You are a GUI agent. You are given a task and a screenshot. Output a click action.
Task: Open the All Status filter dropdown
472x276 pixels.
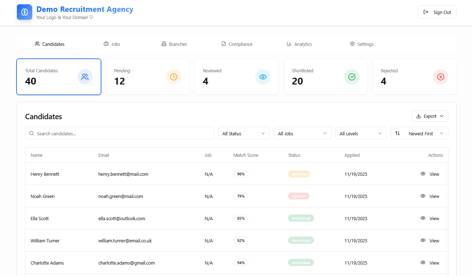[x=244, y=133]
